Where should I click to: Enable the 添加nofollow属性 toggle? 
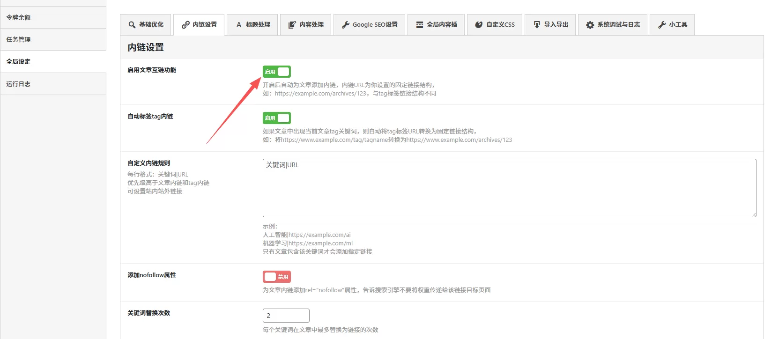(276, 277)
